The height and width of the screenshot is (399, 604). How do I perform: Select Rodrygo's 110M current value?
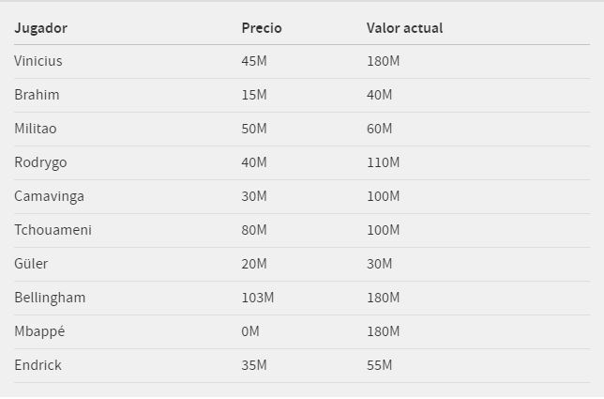click(383, 162)
